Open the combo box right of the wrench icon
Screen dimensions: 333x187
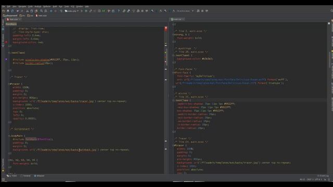point(185,11)
